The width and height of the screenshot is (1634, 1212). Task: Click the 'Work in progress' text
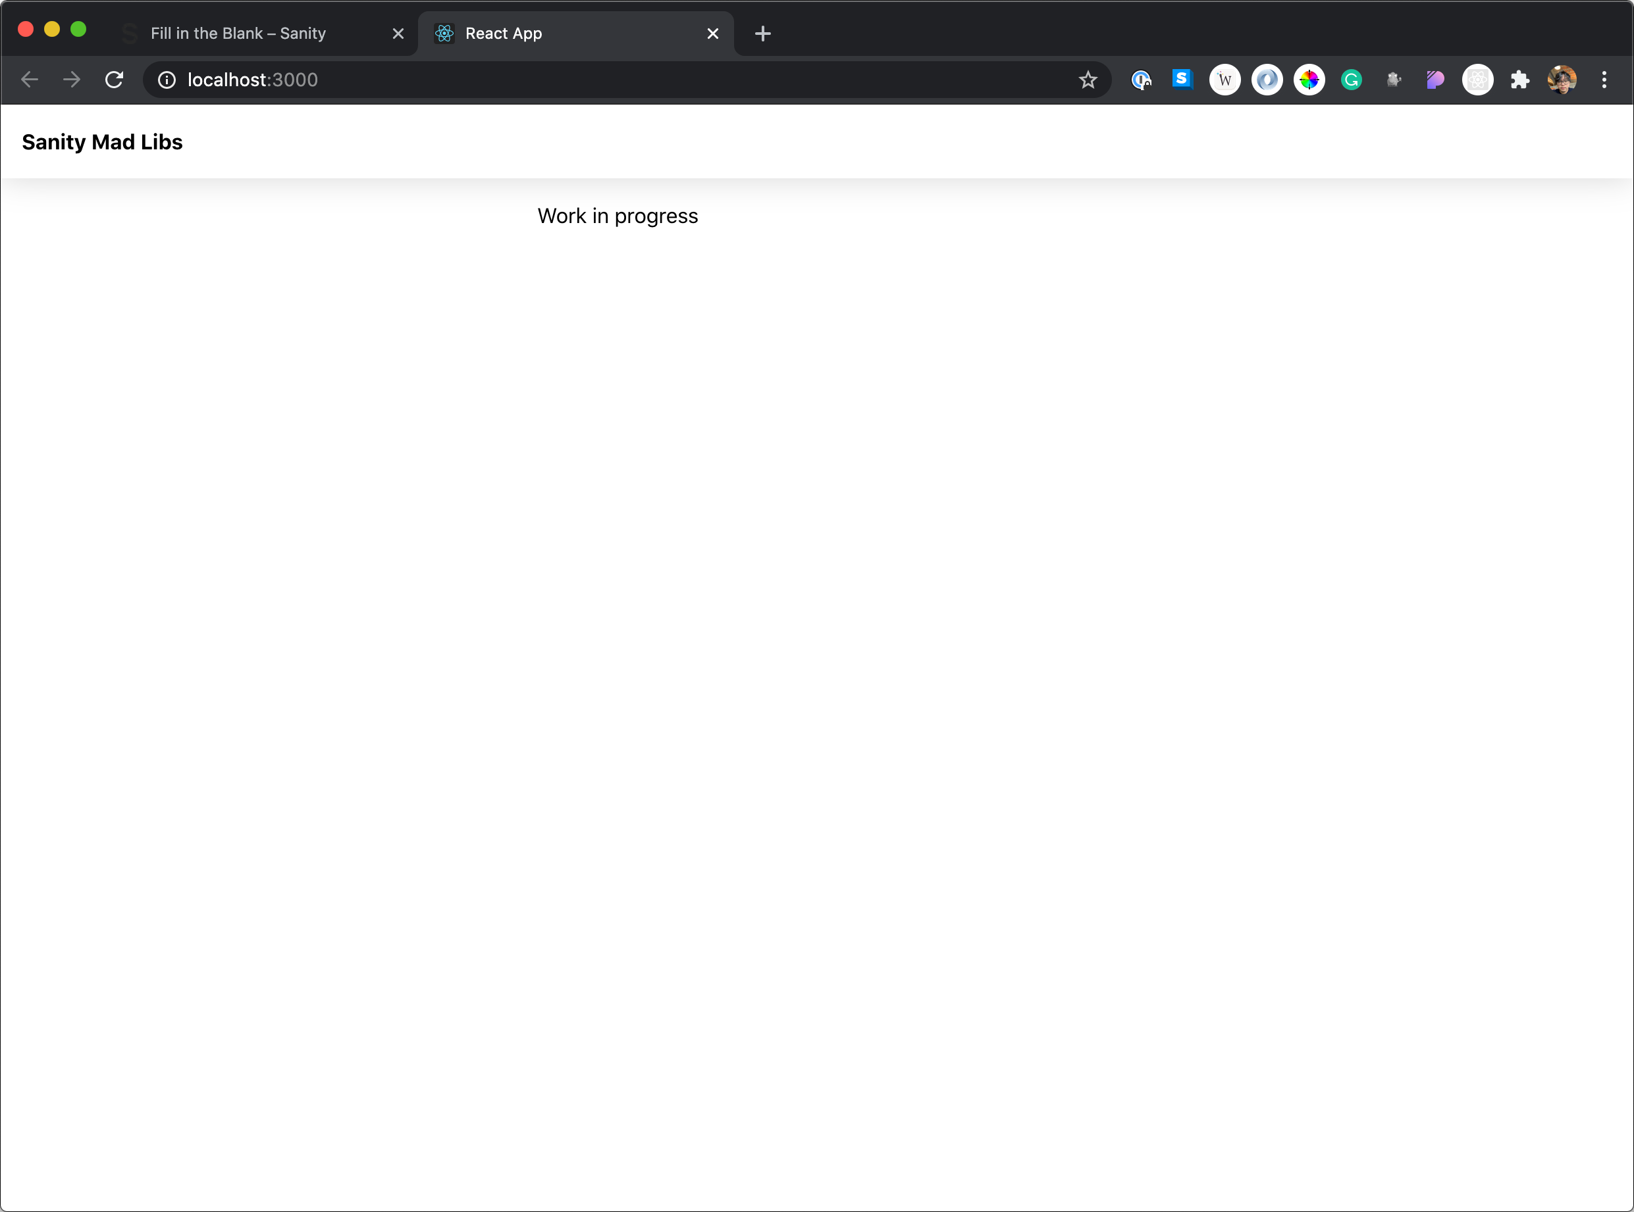pos(618,216)
